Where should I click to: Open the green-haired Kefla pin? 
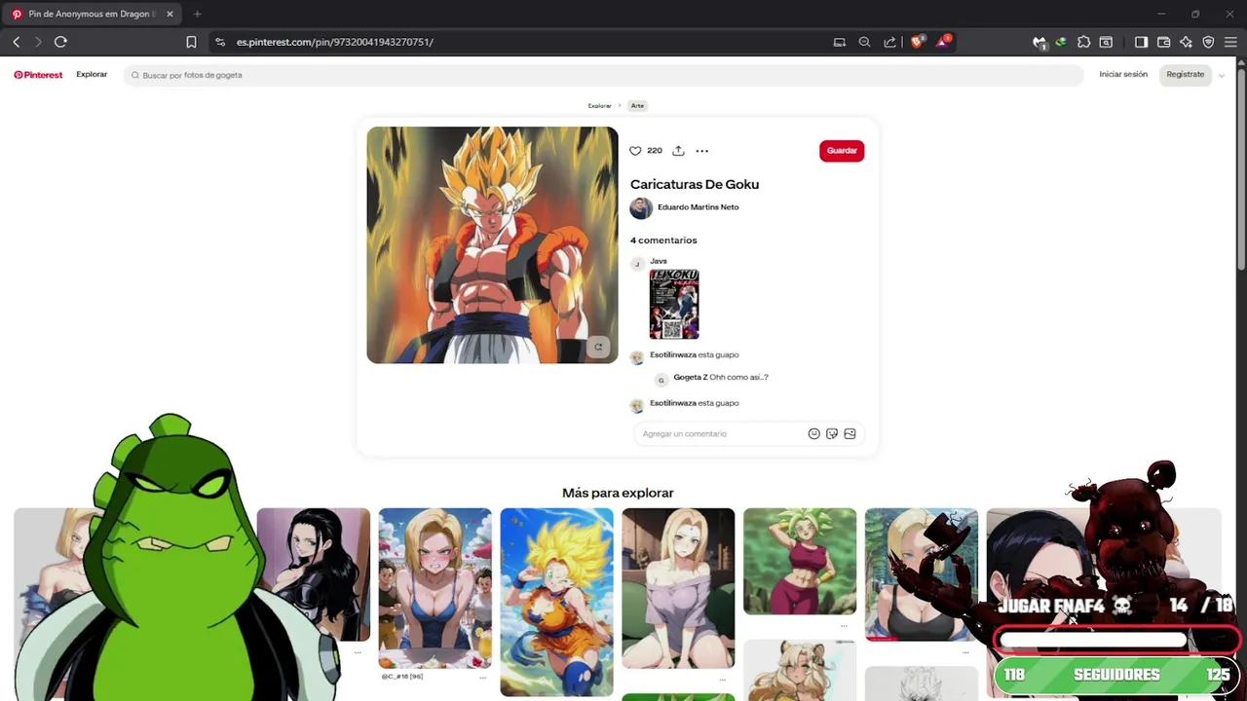800,562
